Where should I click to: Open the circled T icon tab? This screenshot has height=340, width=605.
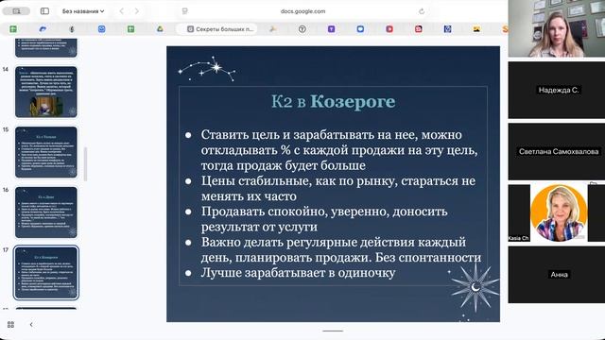click(x=302, y=29)
